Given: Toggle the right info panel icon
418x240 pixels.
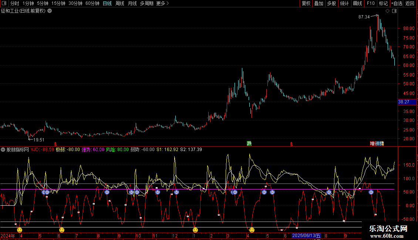Looking at the screenshot, I should pos(394,11).
